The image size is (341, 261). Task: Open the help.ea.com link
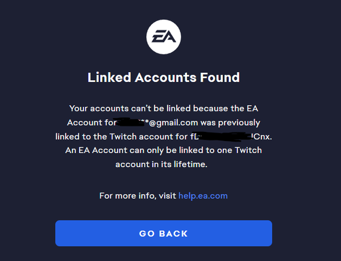coord(203,196)
